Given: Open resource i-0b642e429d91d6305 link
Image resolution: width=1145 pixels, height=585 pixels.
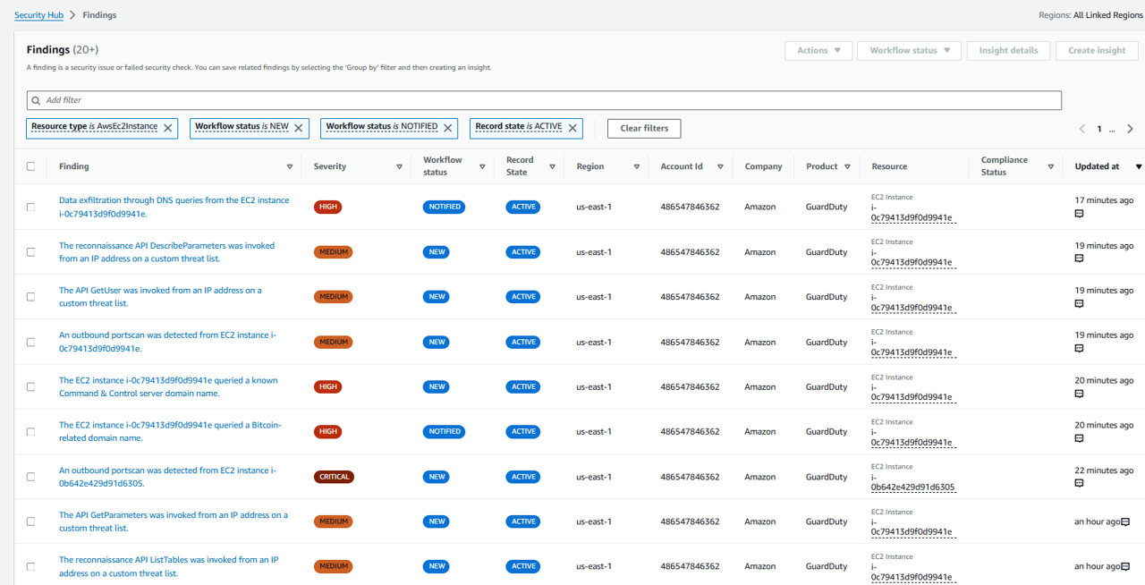Looking at the screenshot, I should (x=912, y=482).
